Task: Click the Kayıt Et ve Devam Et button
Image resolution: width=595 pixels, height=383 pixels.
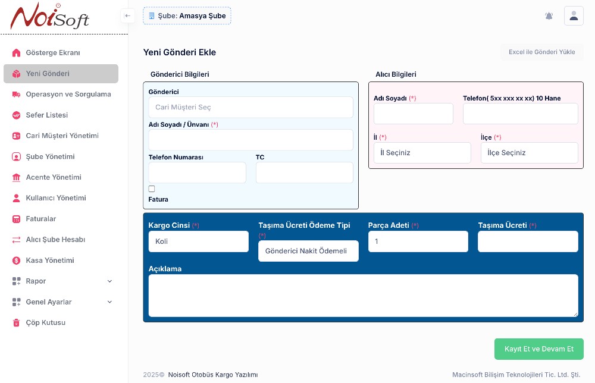Action: 538,349
